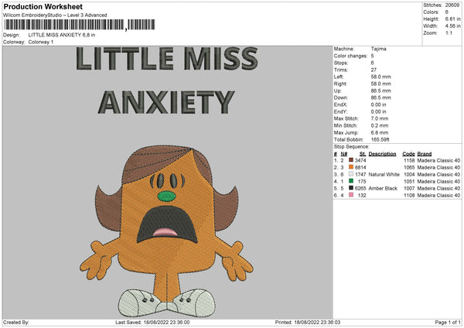Click the Color changes value 5
Image resolution: width=464 pixels, height=328 pixels.
point(372,56)
